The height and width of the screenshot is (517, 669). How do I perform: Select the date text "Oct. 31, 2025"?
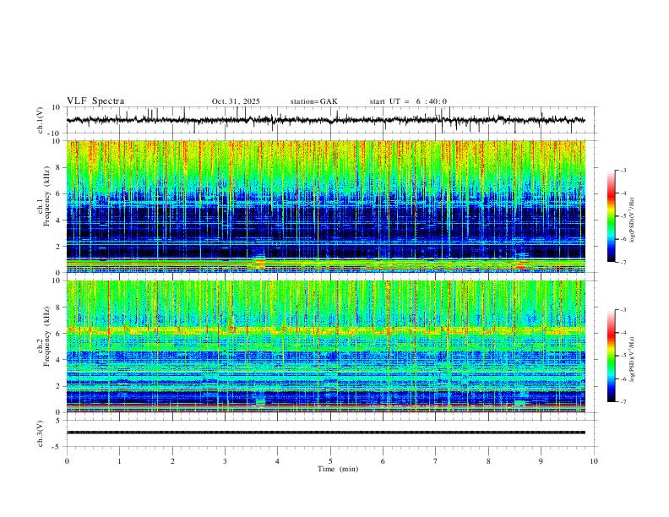236,101
